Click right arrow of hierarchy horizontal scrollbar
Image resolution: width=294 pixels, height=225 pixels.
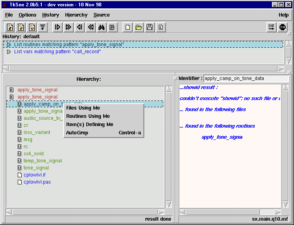(161, 212)
